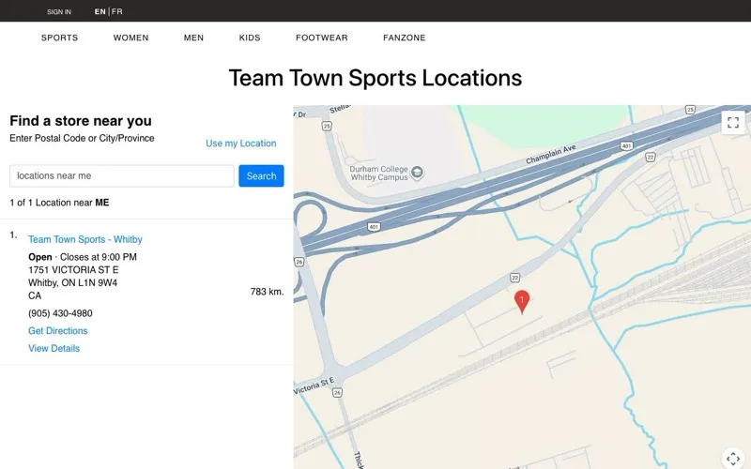Click the blue Search button
751x469 pixels.
click(x=262, y=176)
